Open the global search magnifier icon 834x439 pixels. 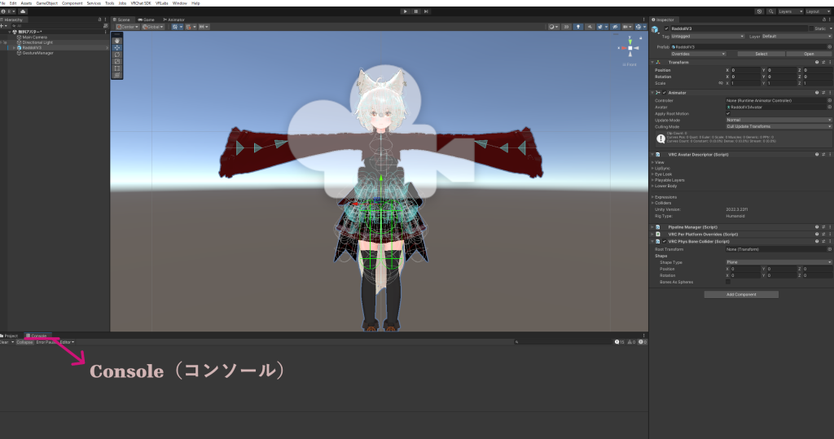pyautogui.click(x=770, y=11)
